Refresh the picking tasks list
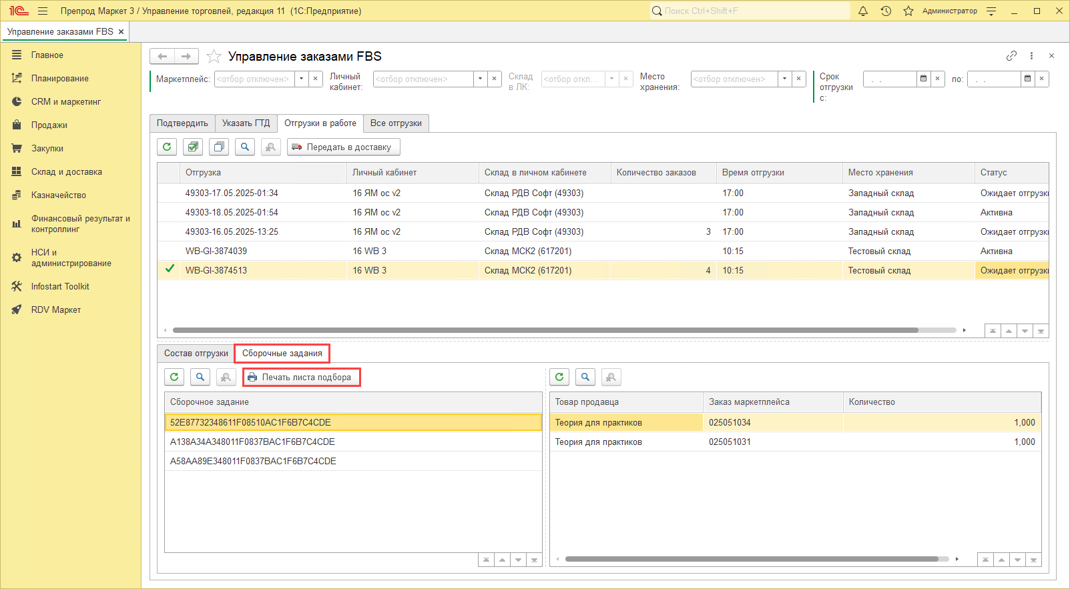The width and height of the screenshot is (1070, 589). (174, 377)
